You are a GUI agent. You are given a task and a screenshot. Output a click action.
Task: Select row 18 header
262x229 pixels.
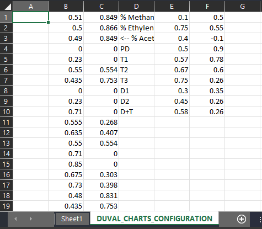coord(6,195)
